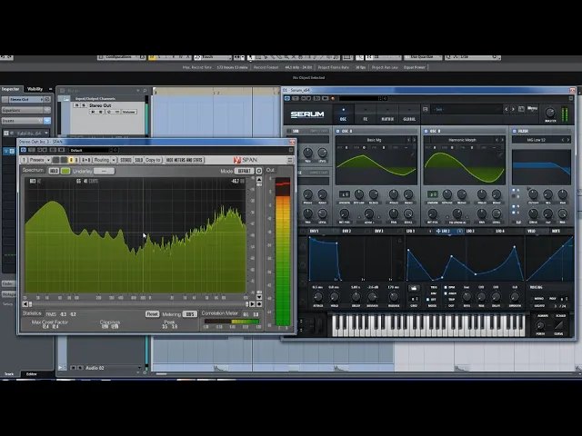
Task: Load next Serum preset
Action: pos(513,109)
